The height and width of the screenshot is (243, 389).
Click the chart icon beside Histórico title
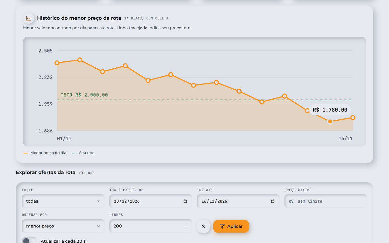[29, 18]
